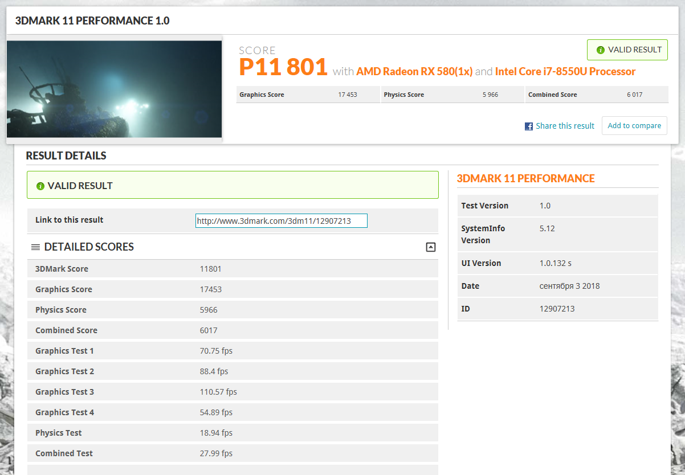Click the Combined Score value 6017
Screen dimensions: 685x475
pyautogui.click(x=208, y=330)
